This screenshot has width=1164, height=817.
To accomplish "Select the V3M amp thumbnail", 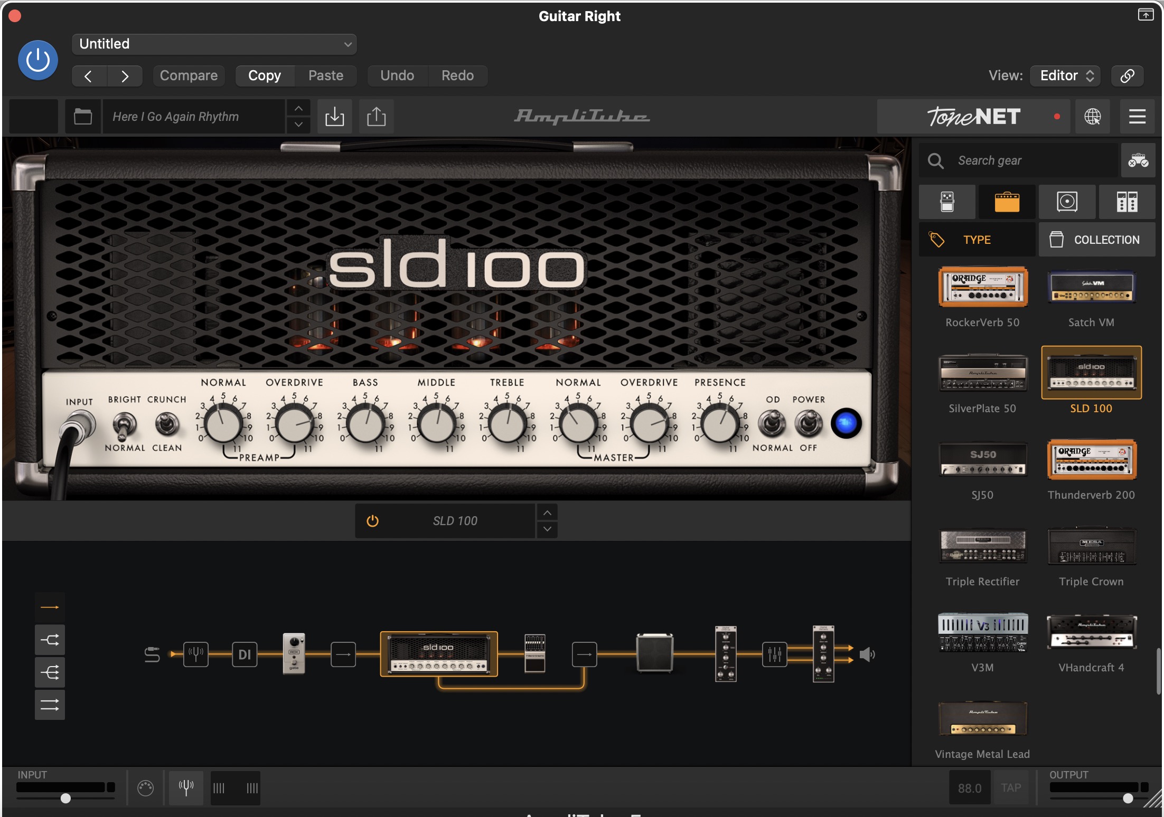I will point(982,632).
